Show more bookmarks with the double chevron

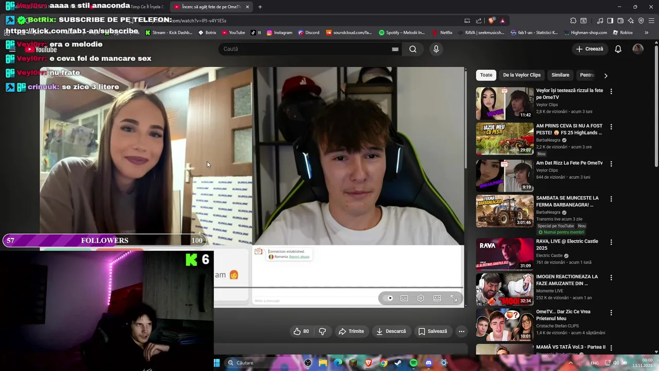pos(647,32)
